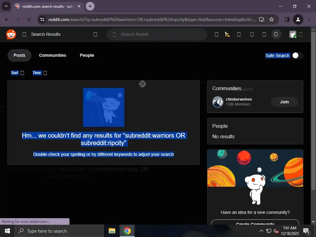Click the circular highlighted placeholder icon beside avatar
Viewport: 316px width, 237px height.
coord(276,35)
